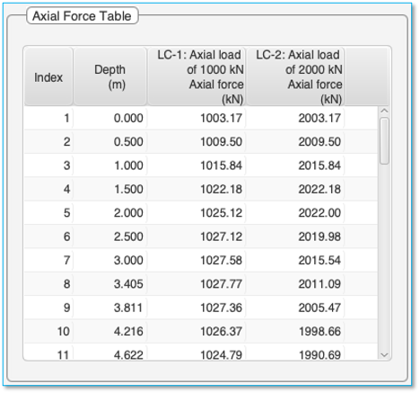Select depth cell 3.811

point(110,308)
